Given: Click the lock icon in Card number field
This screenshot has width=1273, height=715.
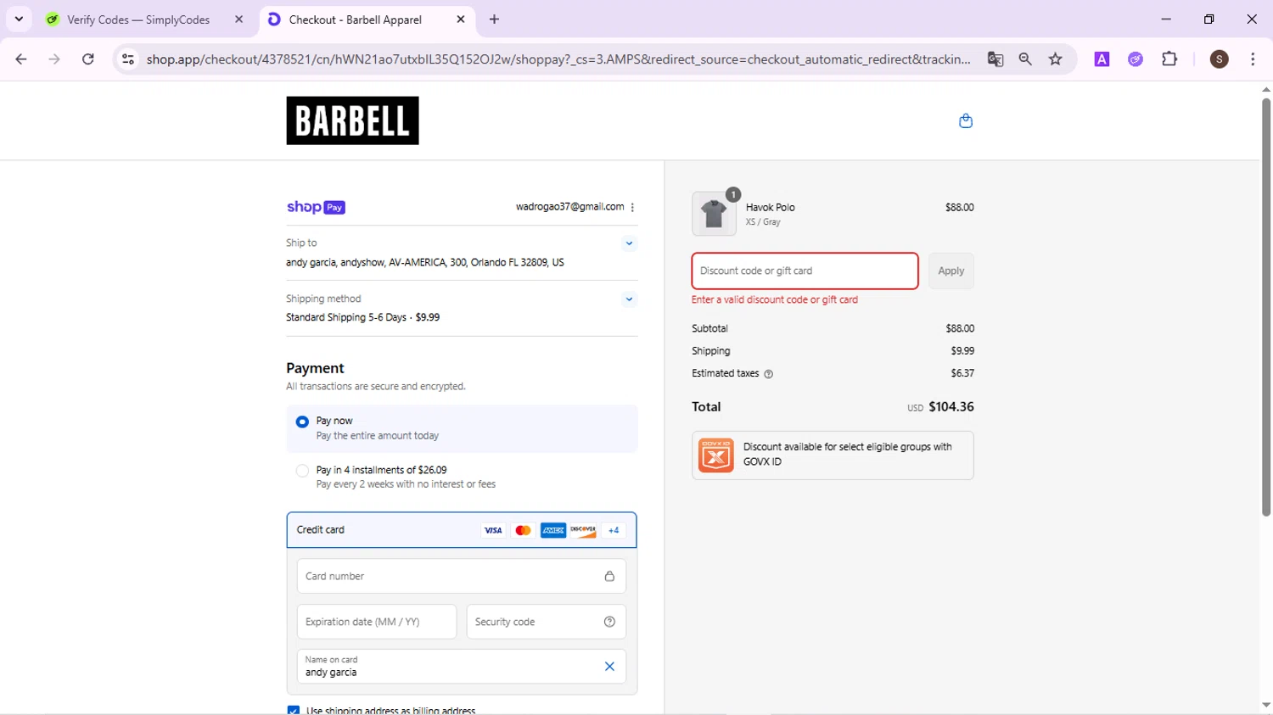Looking at the screenshot, I should [609, 576].
